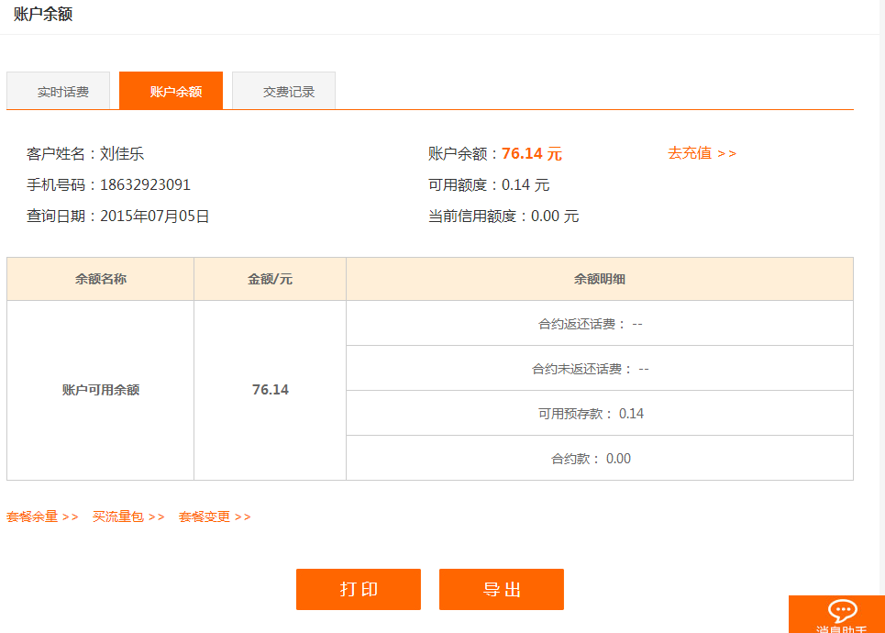Open the 消息助手 chat bubble icon

point(843,613)
